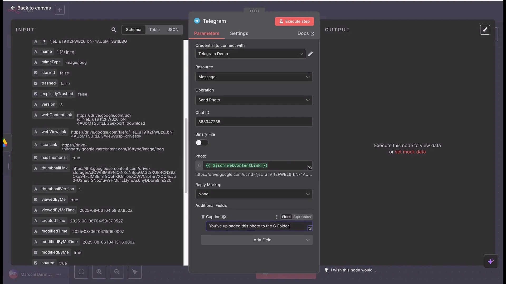The image size is (506, 284).
Task: Click the MD user avatar
Action: [x=13, y=274]
